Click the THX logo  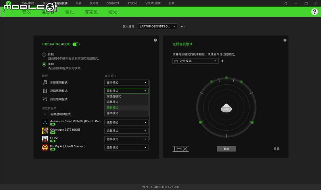[x=181, y=148]
